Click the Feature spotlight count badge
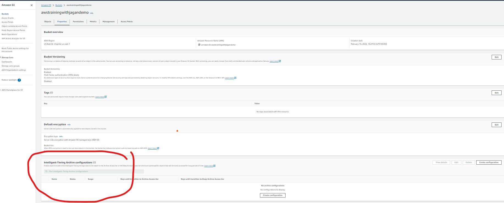Viewport: 504px width, 203px height. tap(19, 80)
